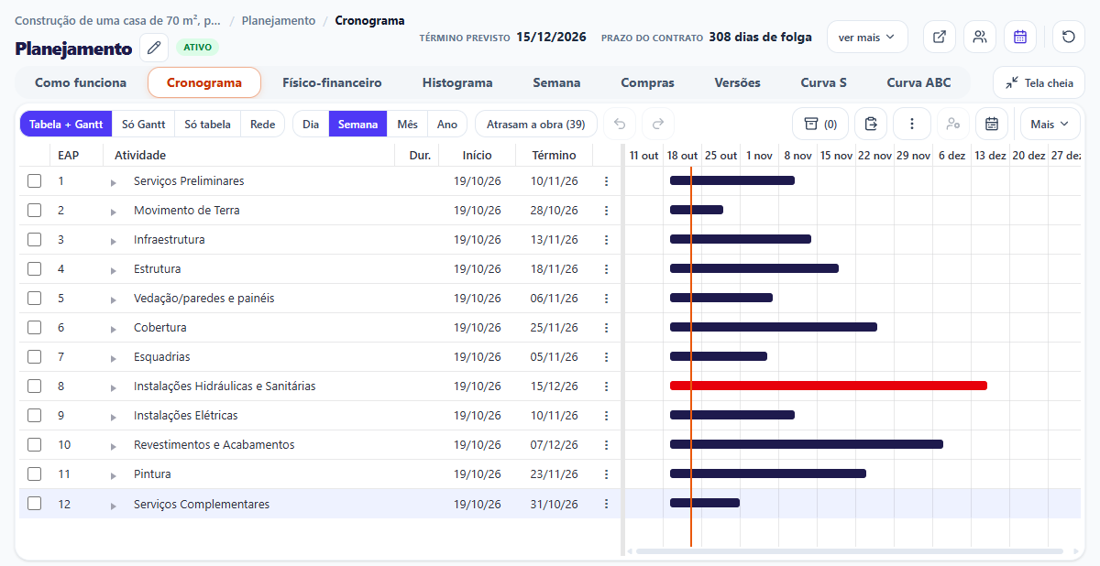
Task: Open row menu for Serviços Preliminares
Action: point(606,181)
